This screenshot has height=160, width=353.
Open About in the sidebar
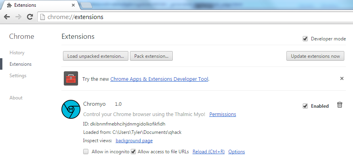coord(16,98)
